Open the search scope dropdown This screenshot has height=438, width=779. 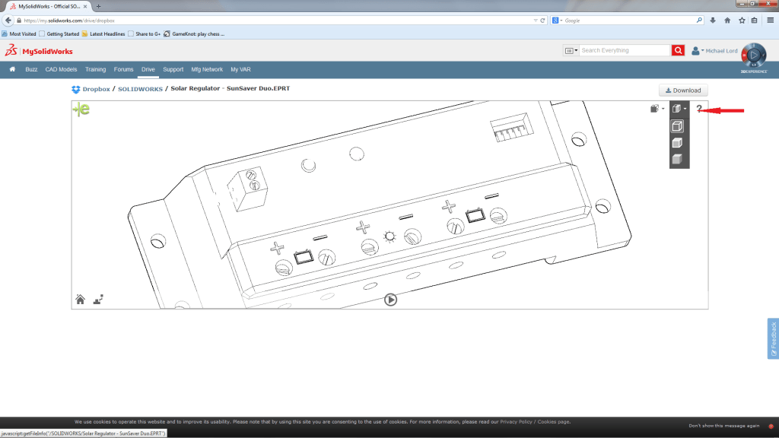pos(571,50)
